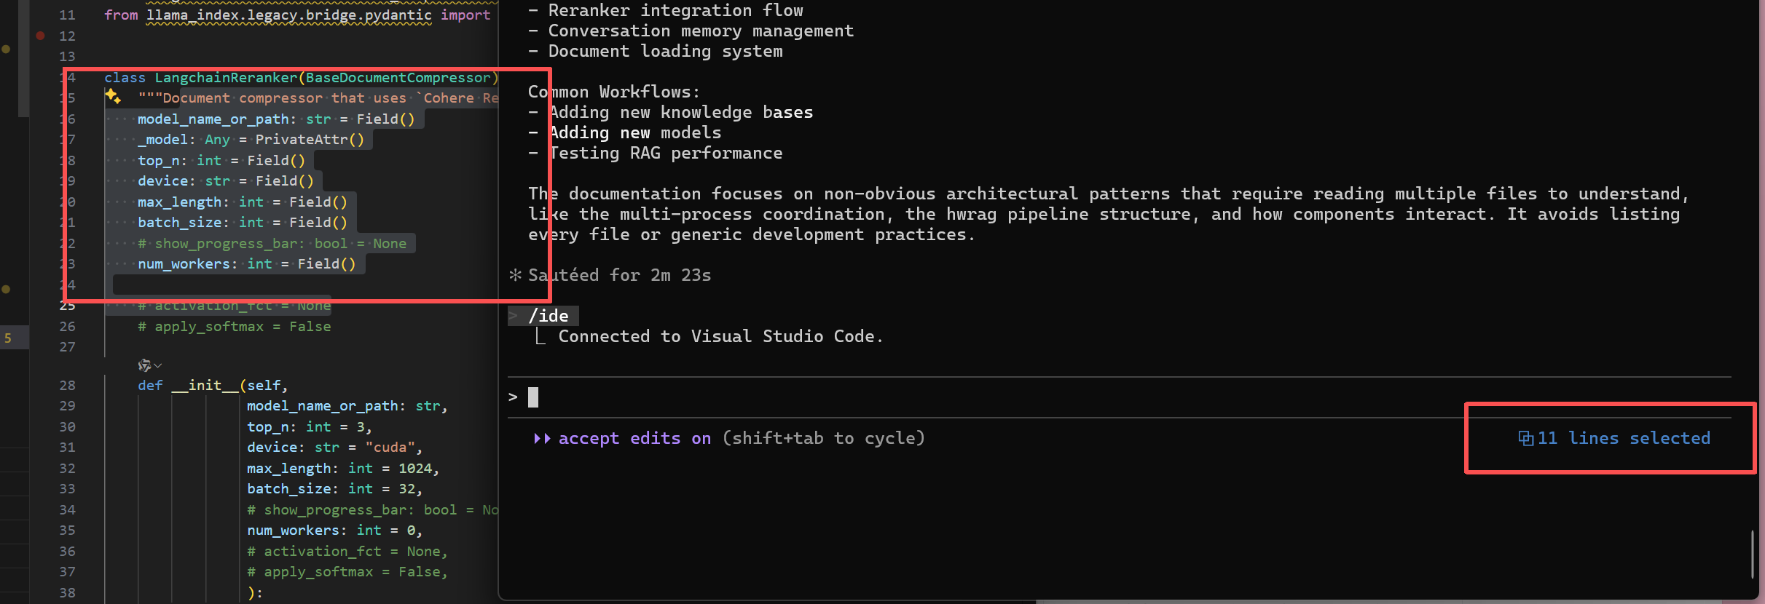Click the terminal prompt input cursor

click(x=533, y=397)
